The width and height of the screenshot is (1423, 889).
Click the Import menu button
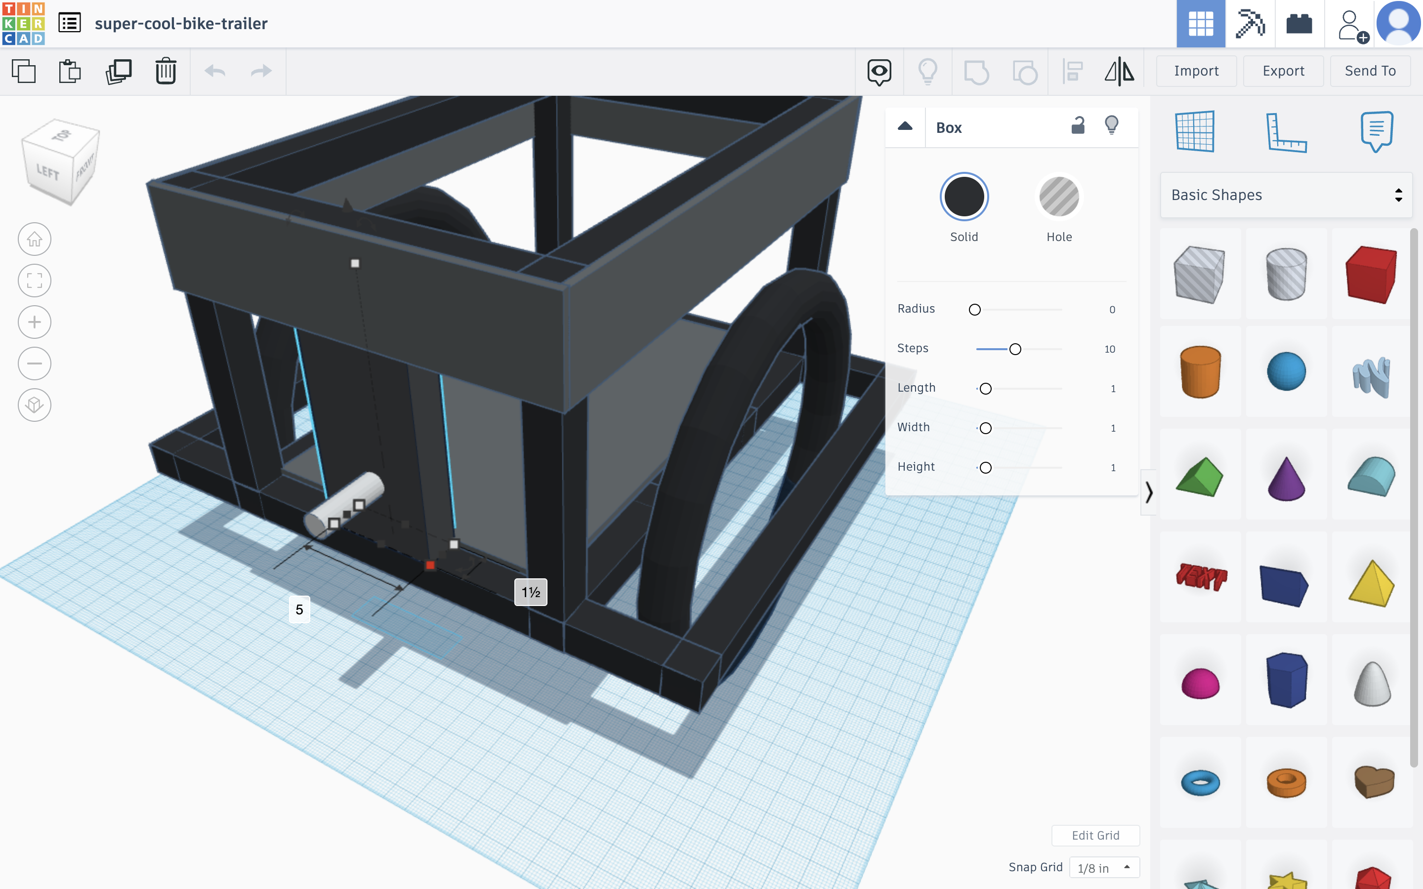click(x=1197, y=71)
